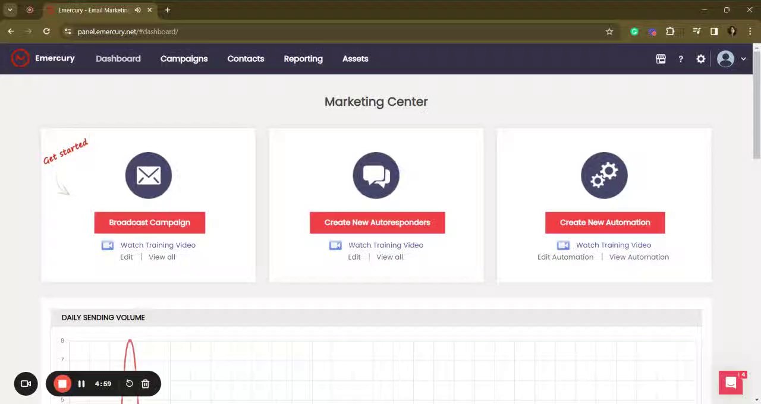The height and width of the screenshot is (404, 761).
Task: Toggle the Chrome side panel
Action: coord(714,31)
